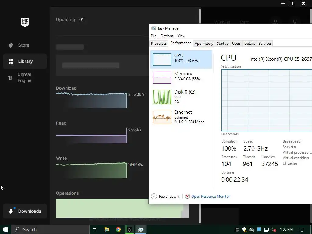Viewport: 312px width, 234px height.
Task: Click the Windows taskbar Search box
Action: 50,229
